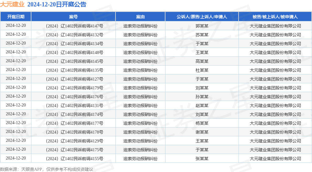The height and width of the screenshot is (172, 312).
Task: Click plaintiff name 张某某
Action: pyautogui.click(x=202, y=159)
